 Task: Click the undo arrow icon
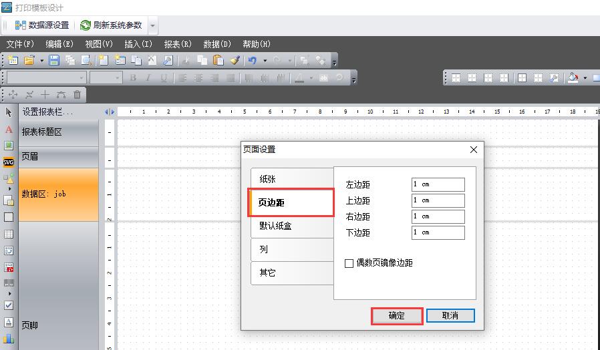252,60
